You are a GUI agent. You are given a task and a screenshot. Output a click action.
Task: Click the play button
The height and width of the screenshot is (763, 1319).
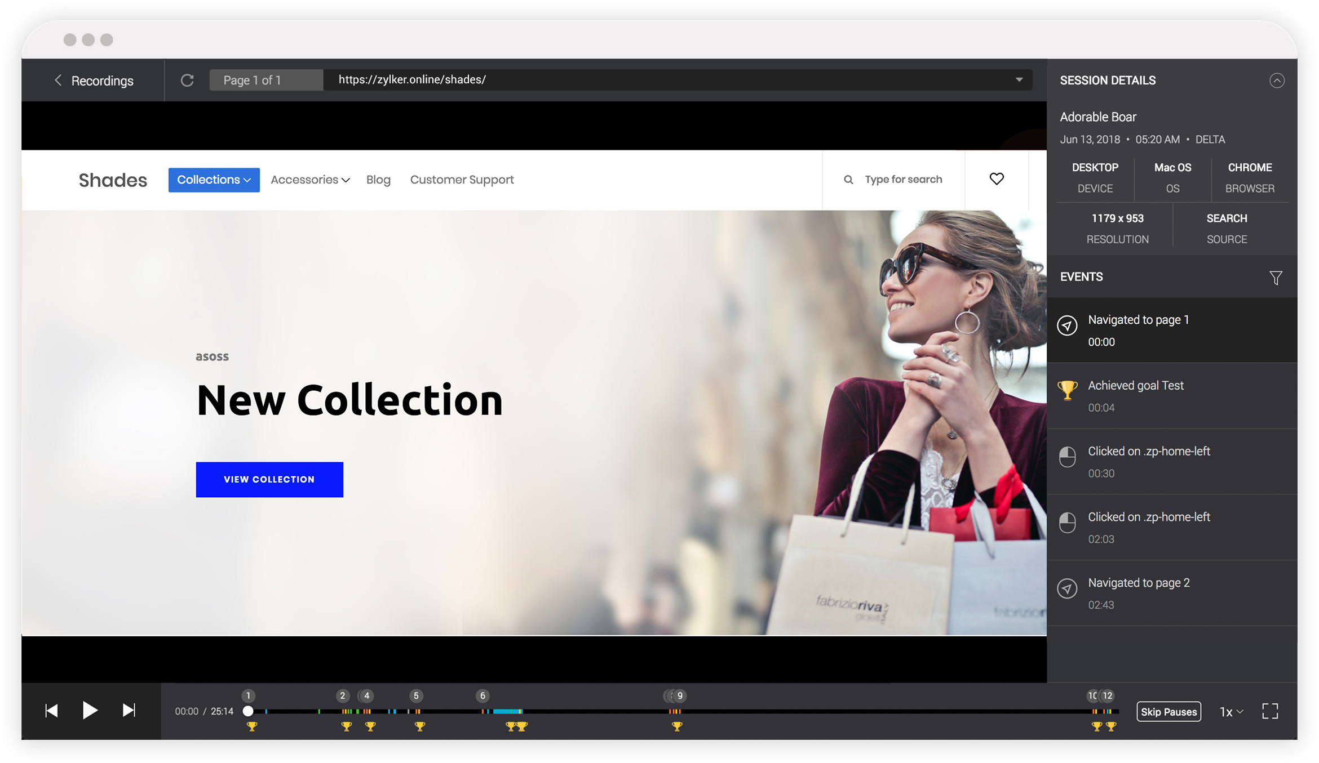point(90,711)
